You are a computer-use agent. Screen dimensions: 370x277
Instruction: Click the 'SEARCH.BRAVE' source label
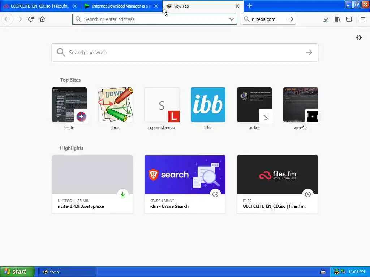162,201
